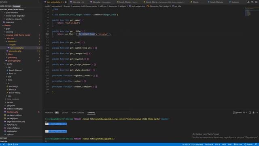
Task: Click the image icon beside screenshot.png
Action: 5,128
